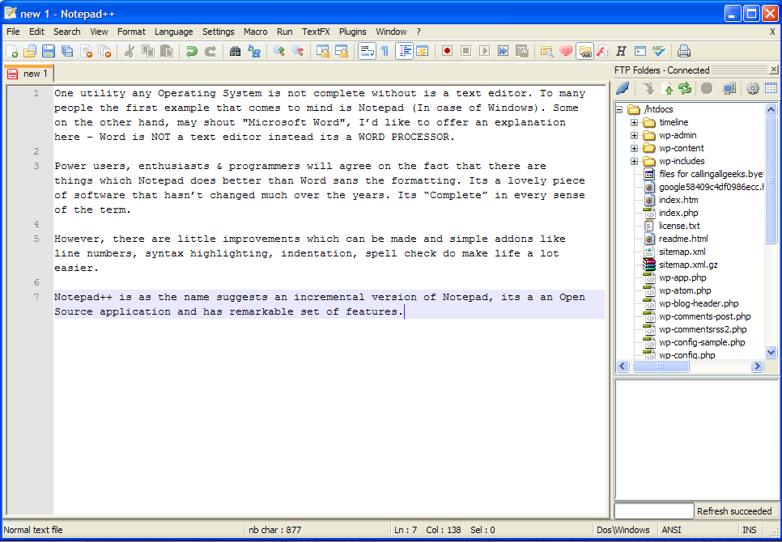
Task: Select the new 1 document tab
Action: pyautogui.click(x=28, y=74)
